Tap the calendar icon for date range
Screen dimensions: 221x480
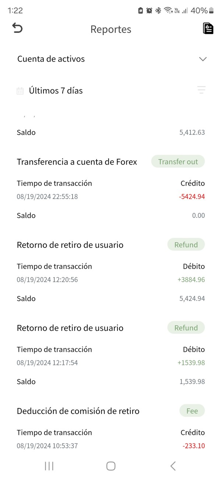[20, 91]
